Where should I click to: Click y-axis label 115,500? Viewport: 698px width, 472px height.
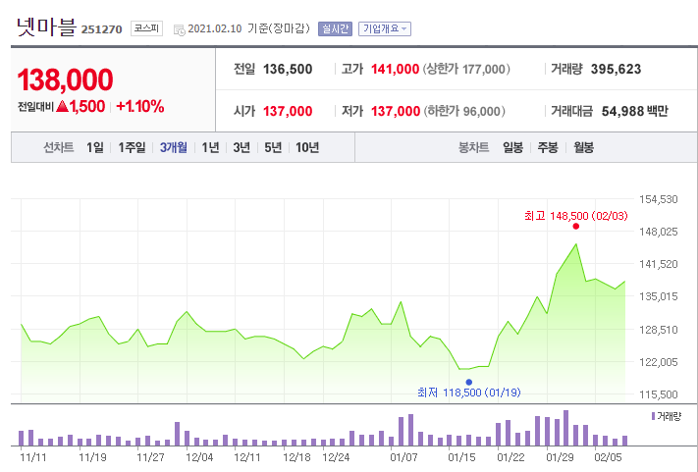[x=659, y=394]
